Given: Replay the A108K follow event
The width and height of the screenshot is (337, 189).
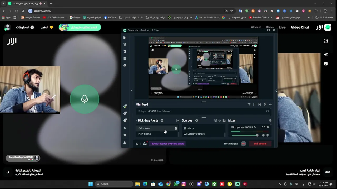Looking at the screenshot, I should tap(267, 111).
